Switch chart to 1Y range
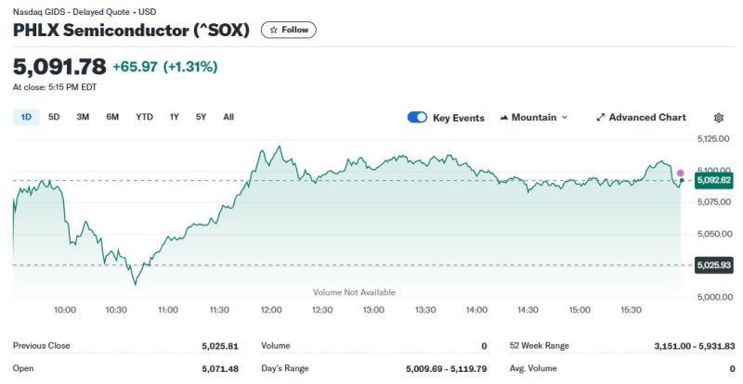743x384 pixels. [x=174, y=117]
